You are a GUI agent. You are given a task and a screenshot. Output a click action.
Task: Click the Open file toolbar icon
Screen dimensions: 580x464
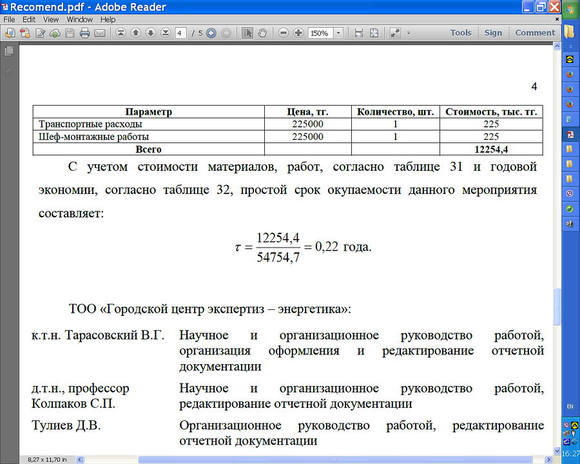[10, 33]
